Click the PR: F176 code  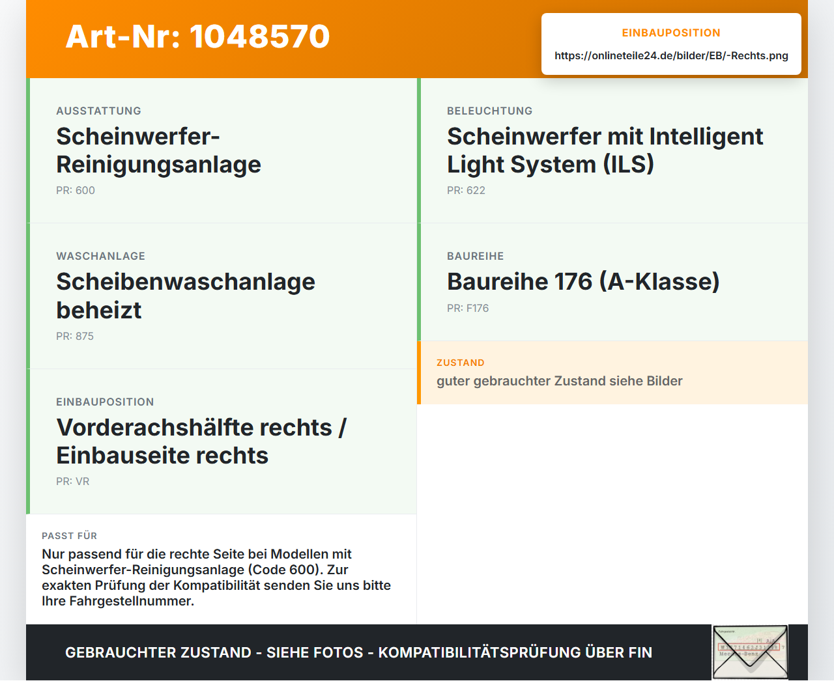[468, 309]
